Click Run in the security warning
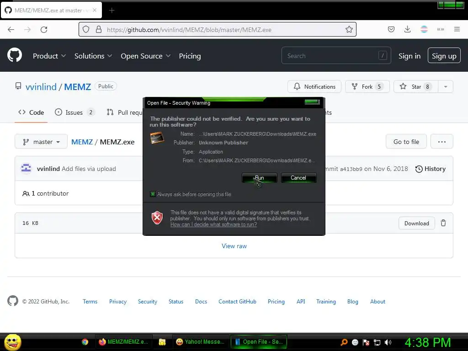 [260, 178]
